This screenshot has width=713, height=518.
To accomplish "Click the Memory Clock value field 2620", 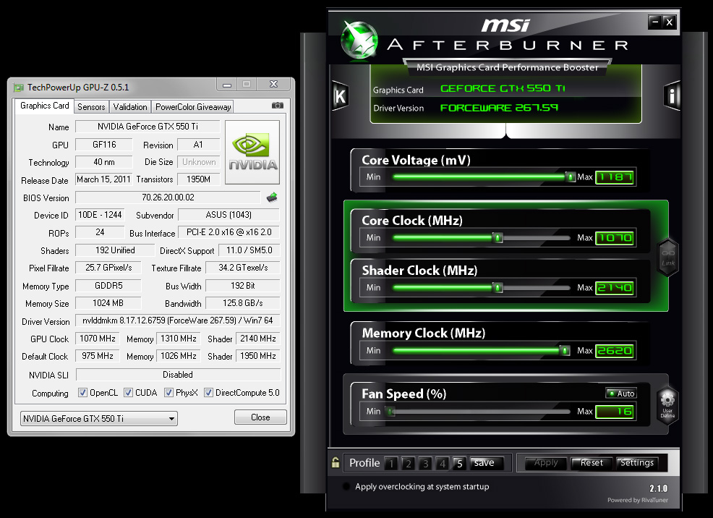I will click(x=615, y=351).
